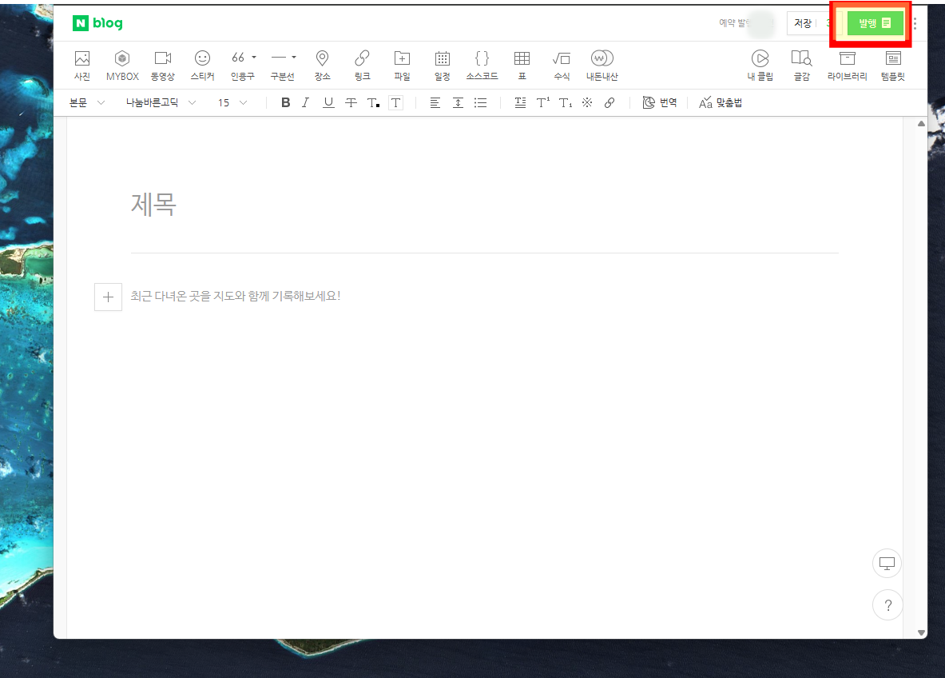This screenshot has height=678, width=945.
Task: Open the help question mark button
Action: [887, 605]
